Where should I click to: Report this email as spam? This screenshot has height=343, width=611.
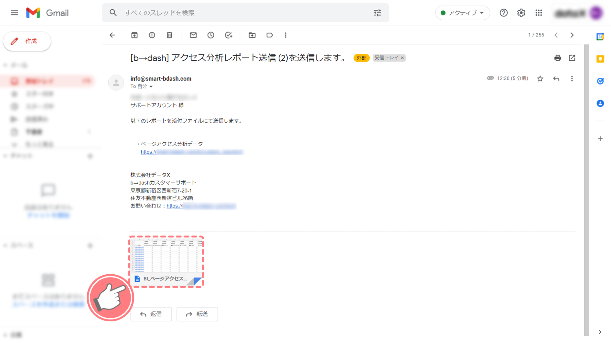pyautogui.click(x=152, y=35)
